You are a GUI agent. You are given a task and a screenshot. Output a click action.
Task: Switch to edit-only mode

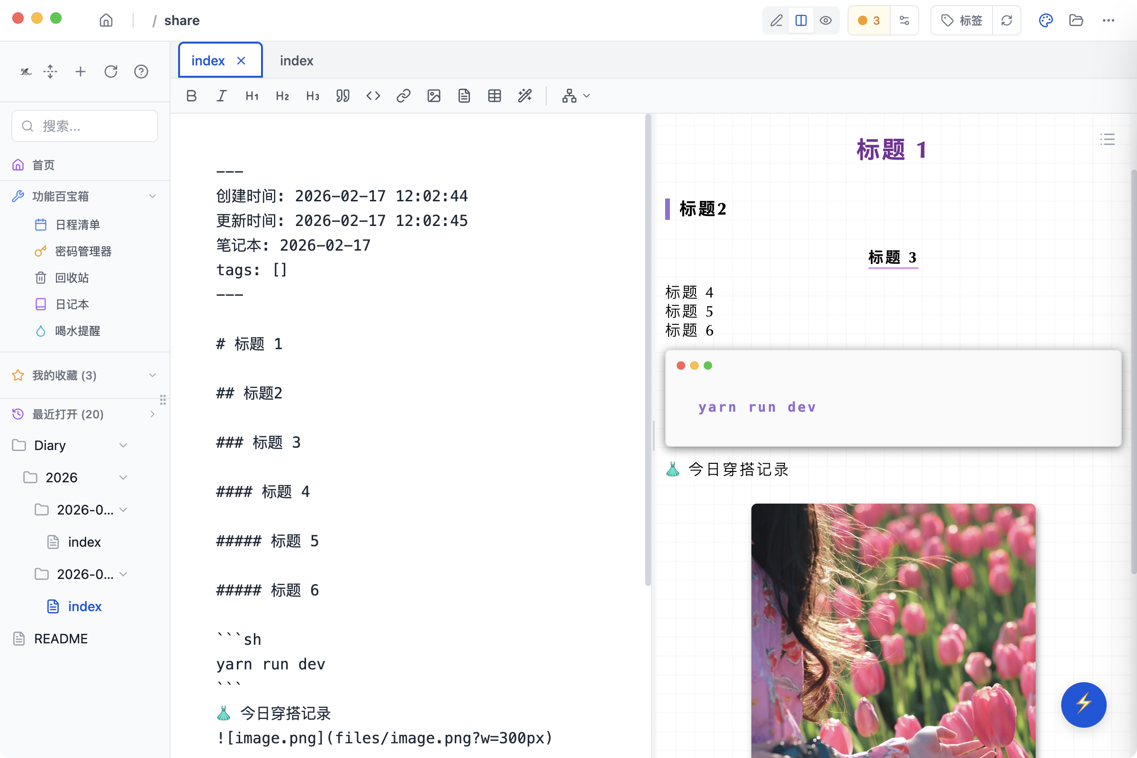click(776, 20)
